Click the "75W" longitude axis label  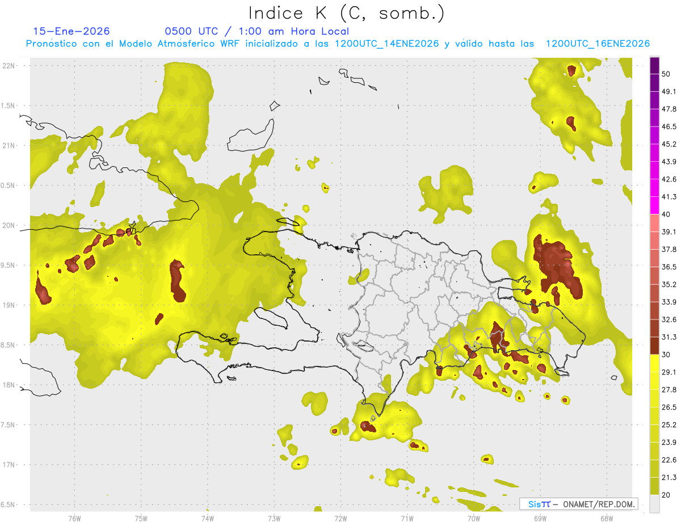[141, 519]
